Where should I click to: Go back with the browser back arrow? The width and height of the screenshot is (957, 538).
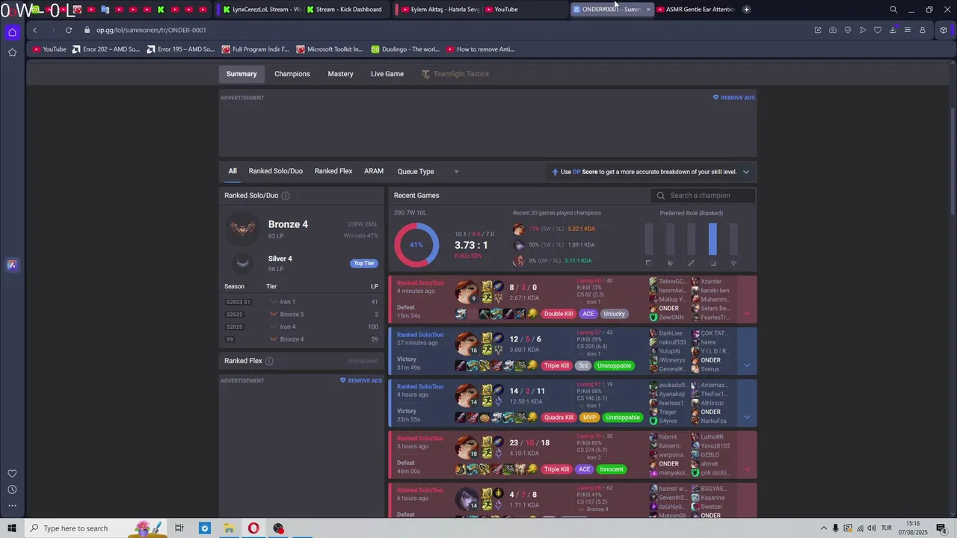pos(34,30)
